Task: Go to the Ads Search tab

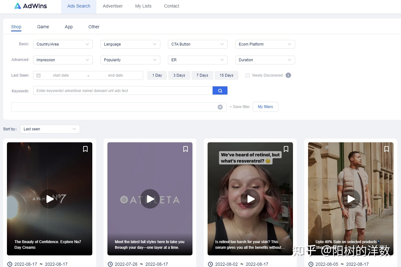Action: 79,6
